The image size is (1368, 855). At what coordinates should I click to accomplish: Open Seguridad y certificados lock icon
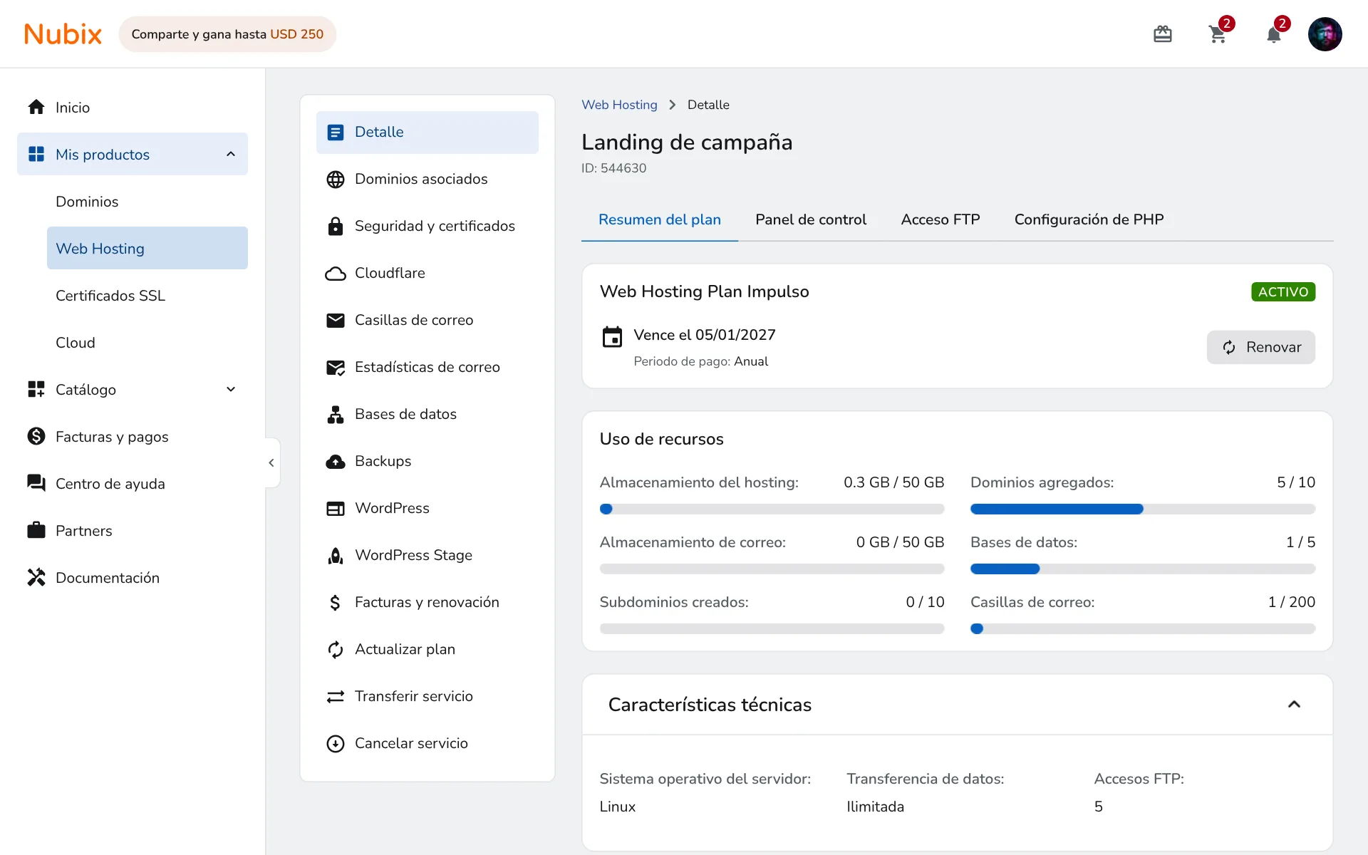tap(336, 227)
